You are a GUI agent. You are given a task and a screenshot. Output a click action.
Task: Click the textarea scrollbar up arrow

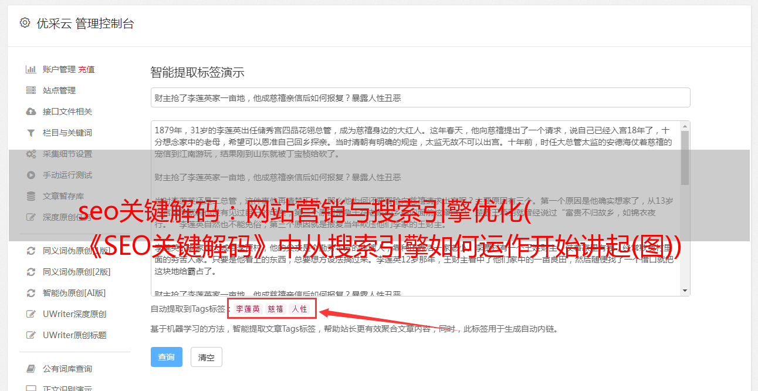(x=685, y=126)
